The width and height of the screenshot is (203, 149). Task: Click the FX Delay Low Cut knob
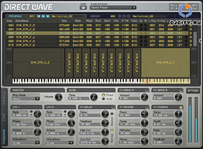105,141
